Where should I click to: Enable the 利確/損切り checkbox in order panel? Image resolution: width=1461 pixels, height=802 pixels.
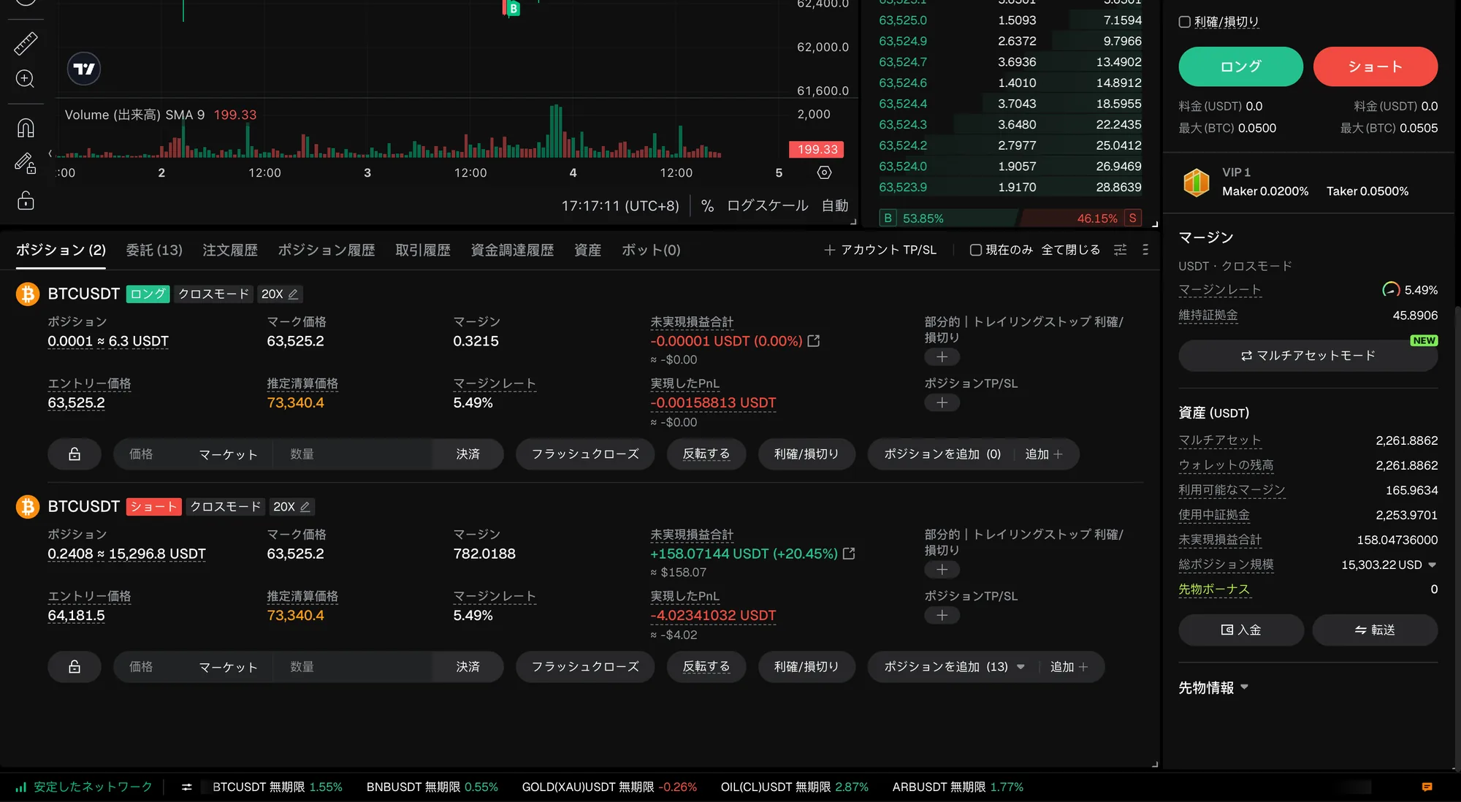[1185, 22]
